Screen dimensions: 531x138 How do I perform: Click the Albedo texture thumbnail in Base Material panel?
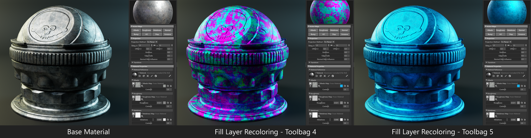tap(138, 85)
